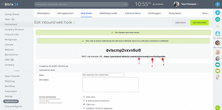Enable Company structure permission checkbox

[x=84, y=108]
